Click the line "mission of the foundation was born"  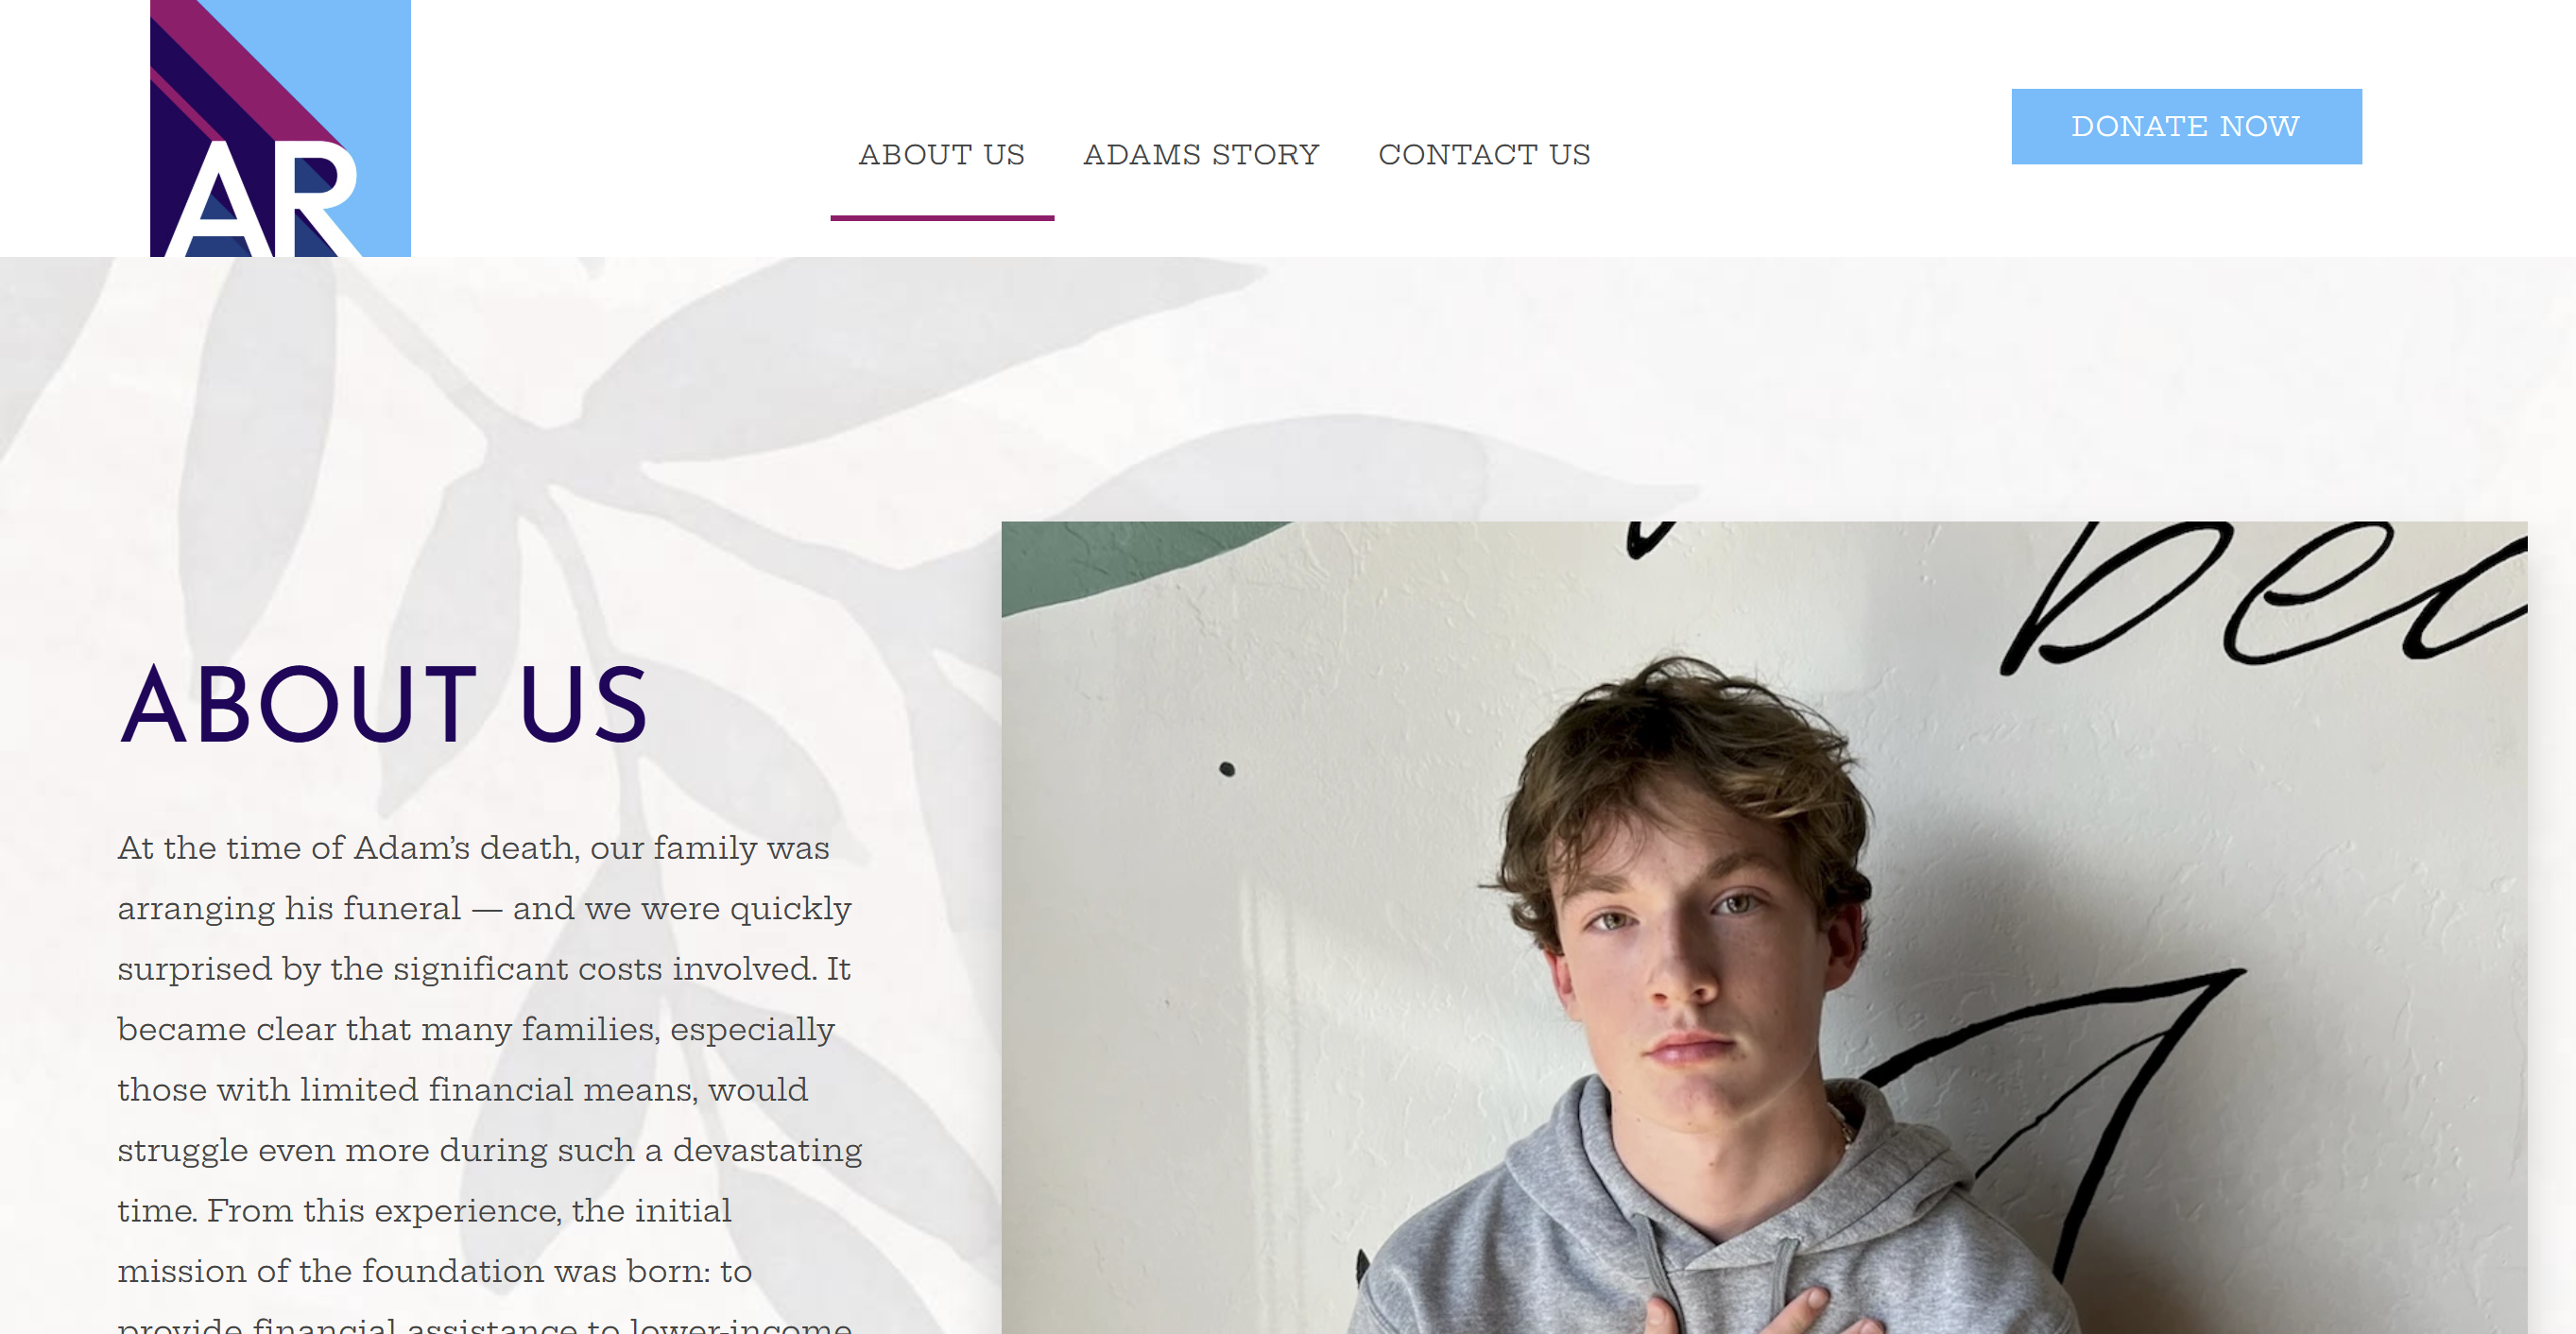(x=434, y=1271)
